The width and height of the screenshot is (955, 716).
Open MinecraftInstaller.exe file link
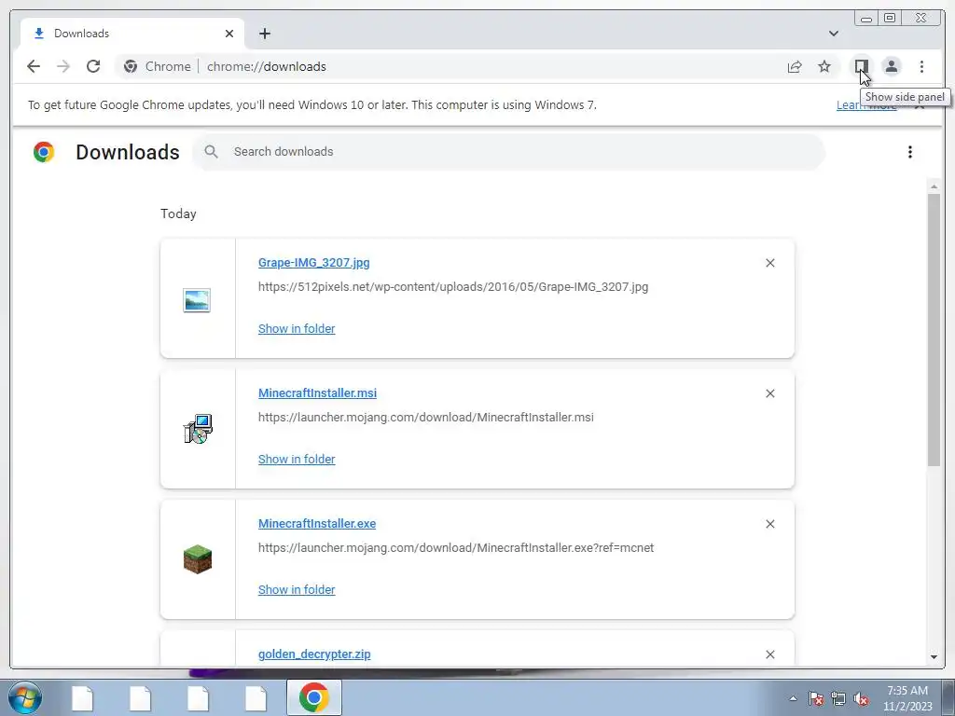[x=317, y=523]
